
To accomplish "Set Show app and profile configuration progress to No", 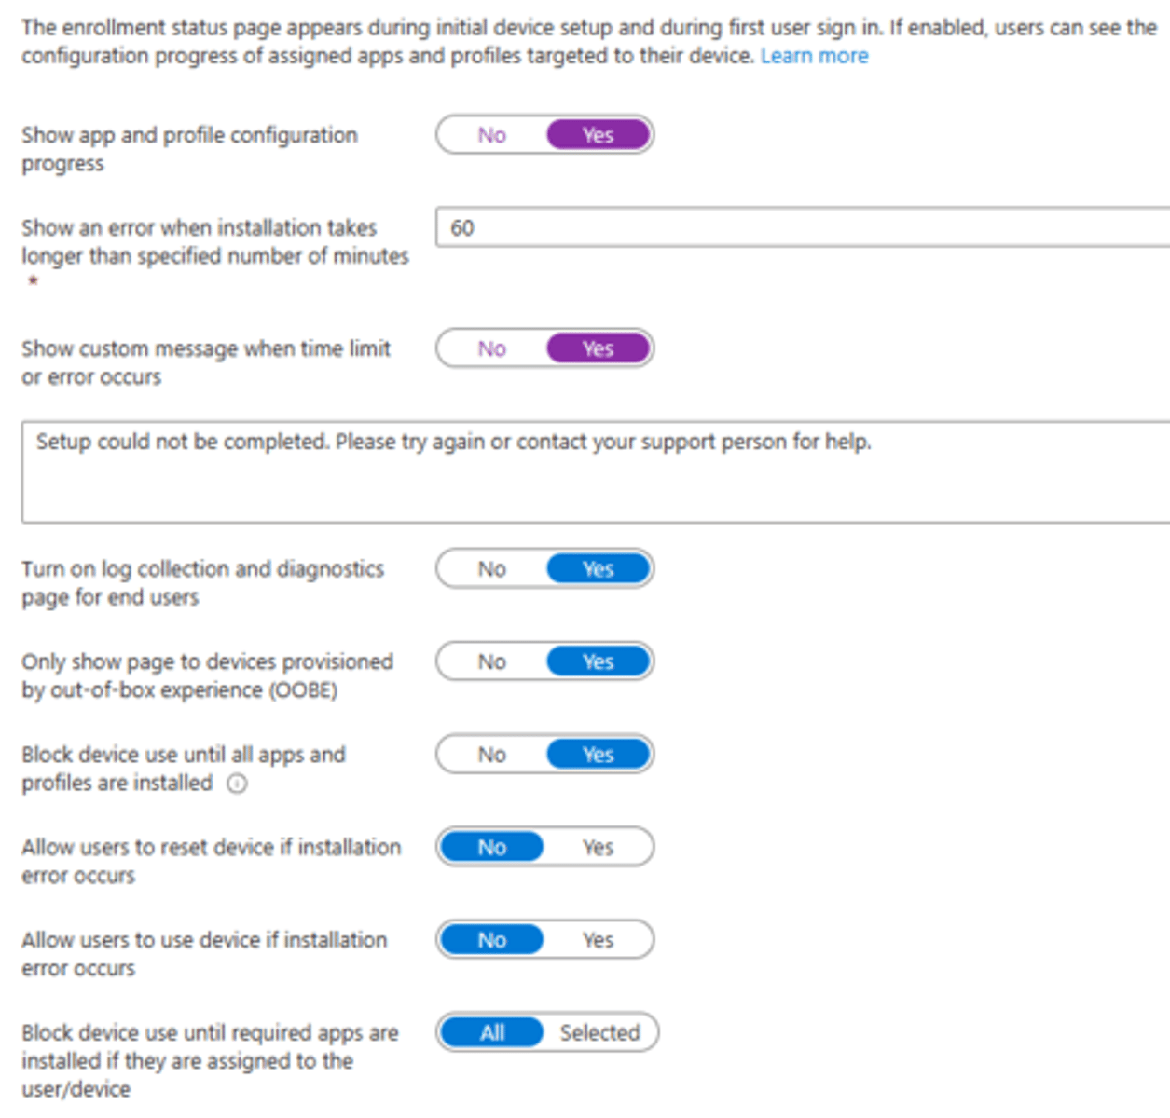I will coord(491,135).
